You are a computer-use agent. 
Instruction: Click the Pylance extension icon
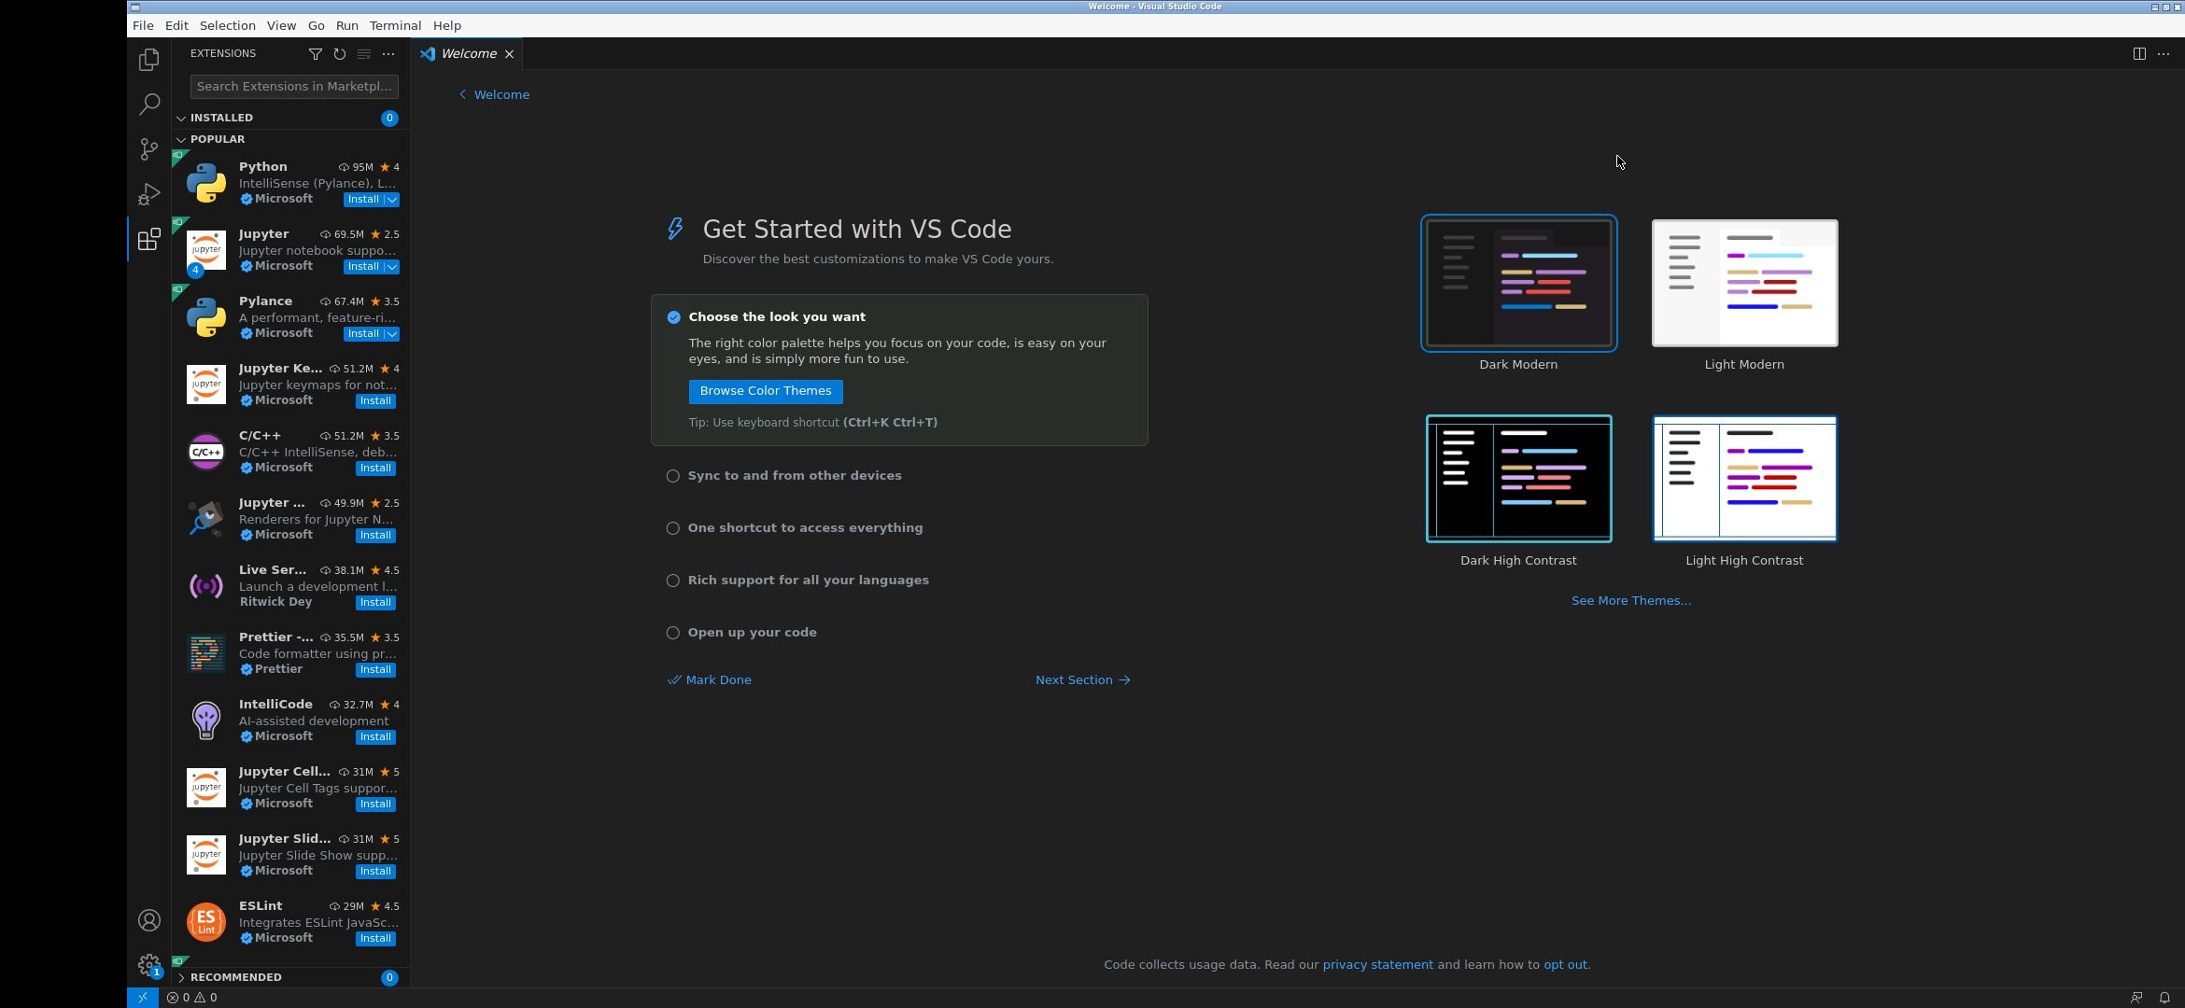click(205, 317)
